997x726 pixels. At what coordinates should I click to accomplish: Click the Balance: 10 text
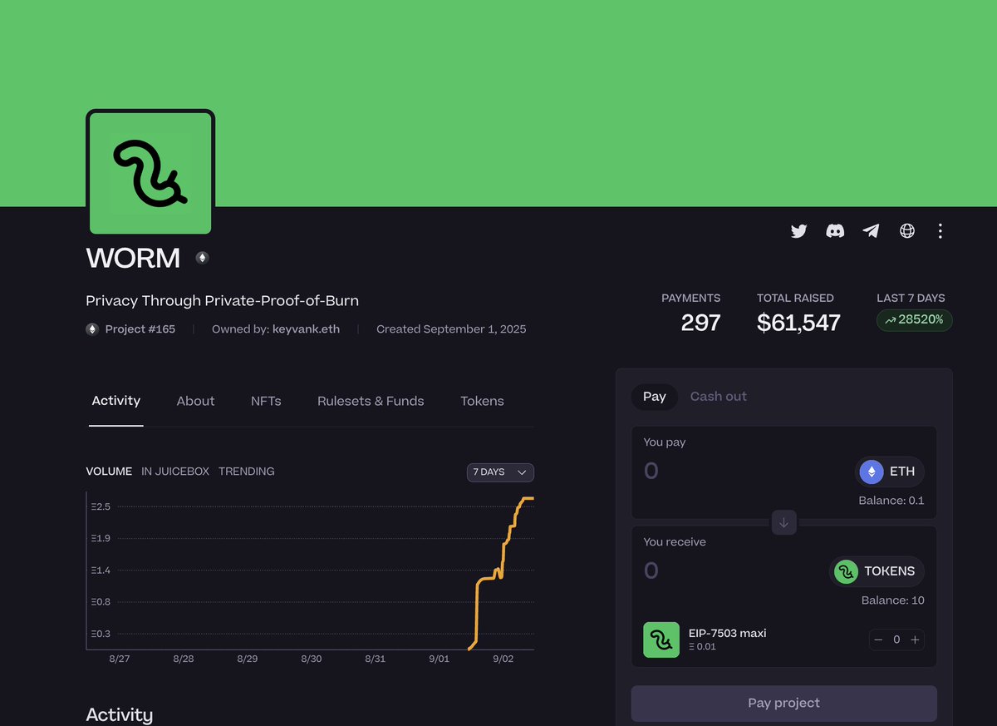pyautogui.click(x=893, y=600)
